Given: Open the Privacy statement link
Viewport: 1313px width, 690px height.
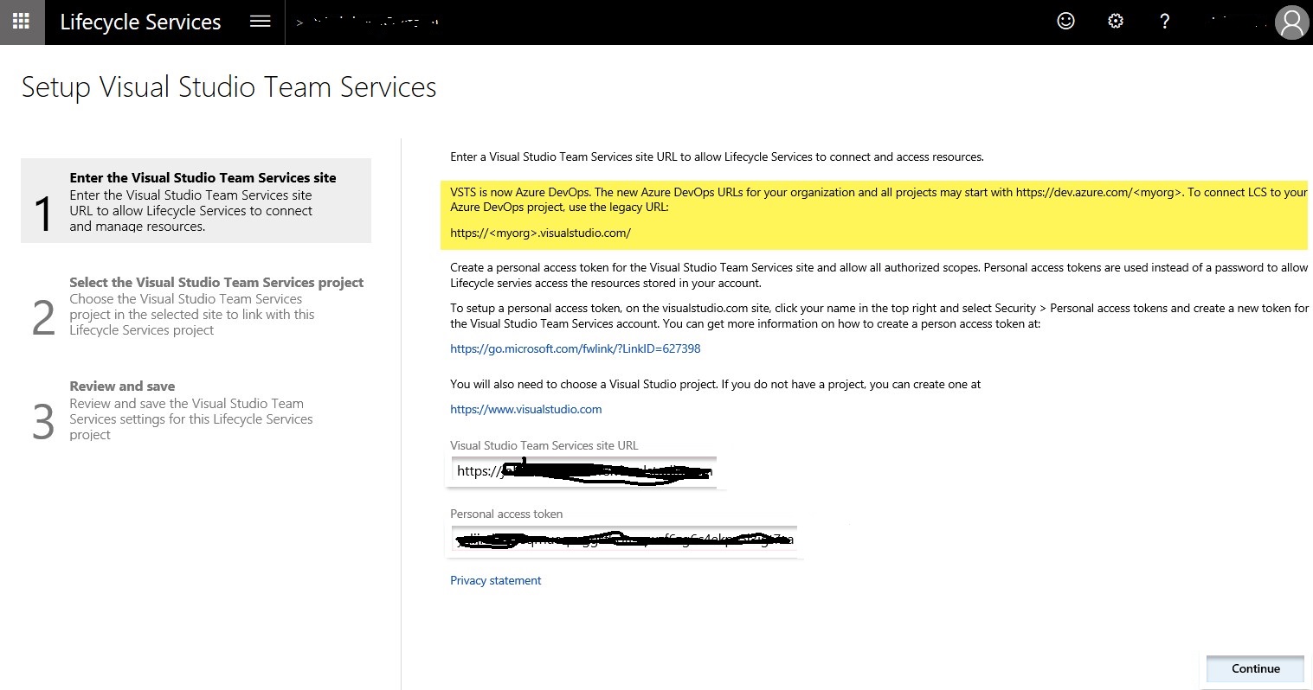Looking at the screenshot, I should [495, 580].
